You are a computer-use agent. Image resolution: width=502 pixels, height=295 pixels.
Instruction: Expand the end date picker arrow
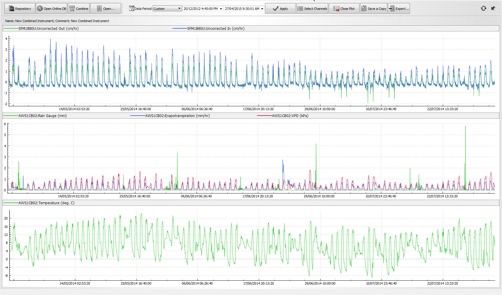click(x=262, y=9)
